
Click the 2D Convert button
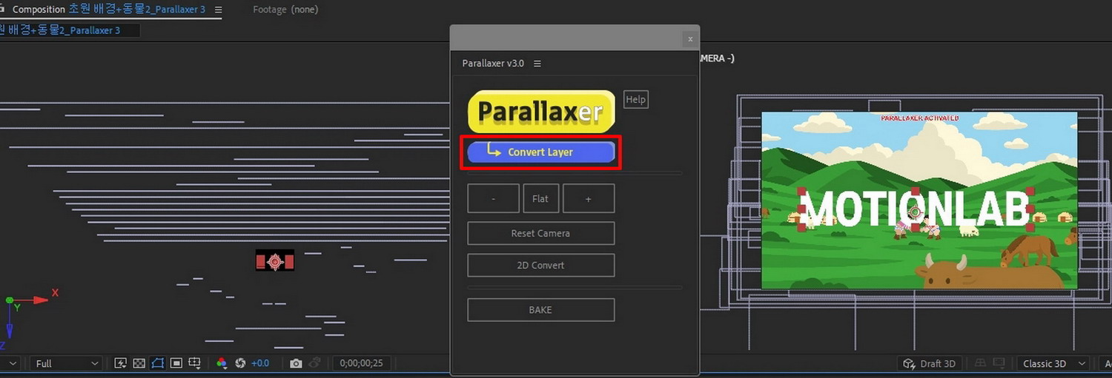tap(540, 265)
